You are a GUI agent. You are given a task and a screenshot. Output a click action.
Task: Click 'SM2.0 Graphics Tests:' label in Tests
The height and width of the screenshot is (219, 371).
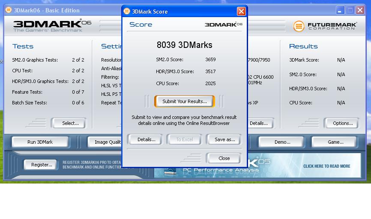(35, 60)
